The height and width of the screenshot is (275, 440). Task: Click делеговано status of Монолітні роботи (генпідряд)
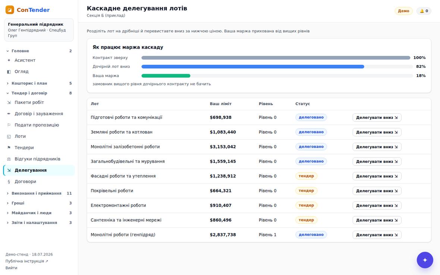(311, 235)
